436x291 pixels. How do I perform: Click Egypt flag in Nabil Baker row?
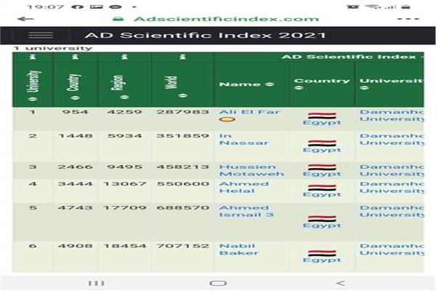[x=322, y=253]
